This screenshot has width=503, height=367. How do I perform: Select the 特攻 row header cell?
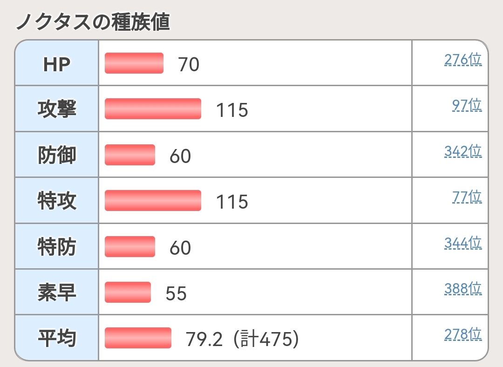pos(57,201)
